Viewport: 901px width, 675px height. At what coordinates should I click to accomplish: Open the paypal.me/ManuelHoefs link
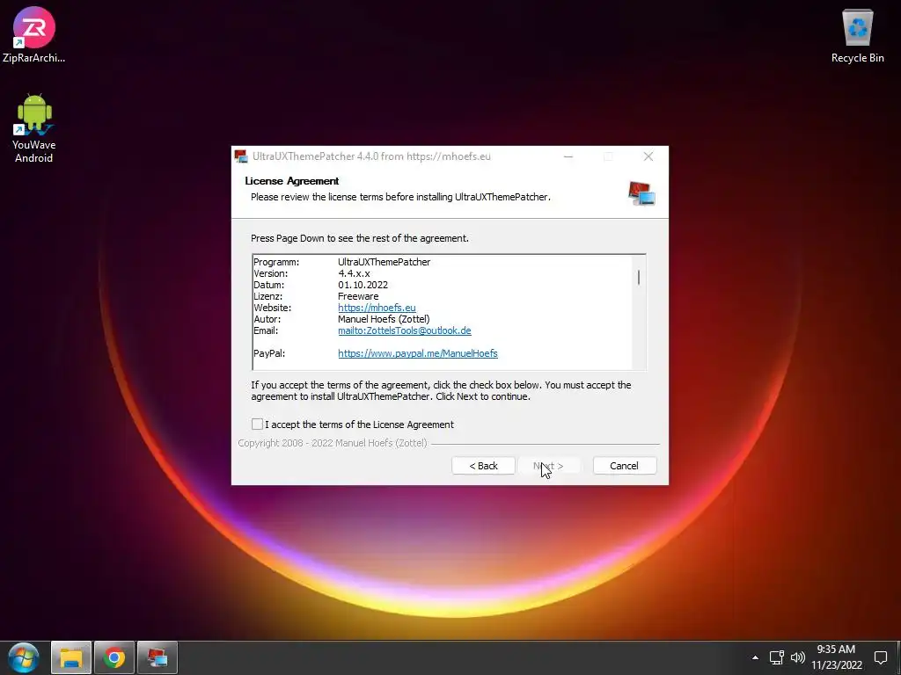(418, 353)
